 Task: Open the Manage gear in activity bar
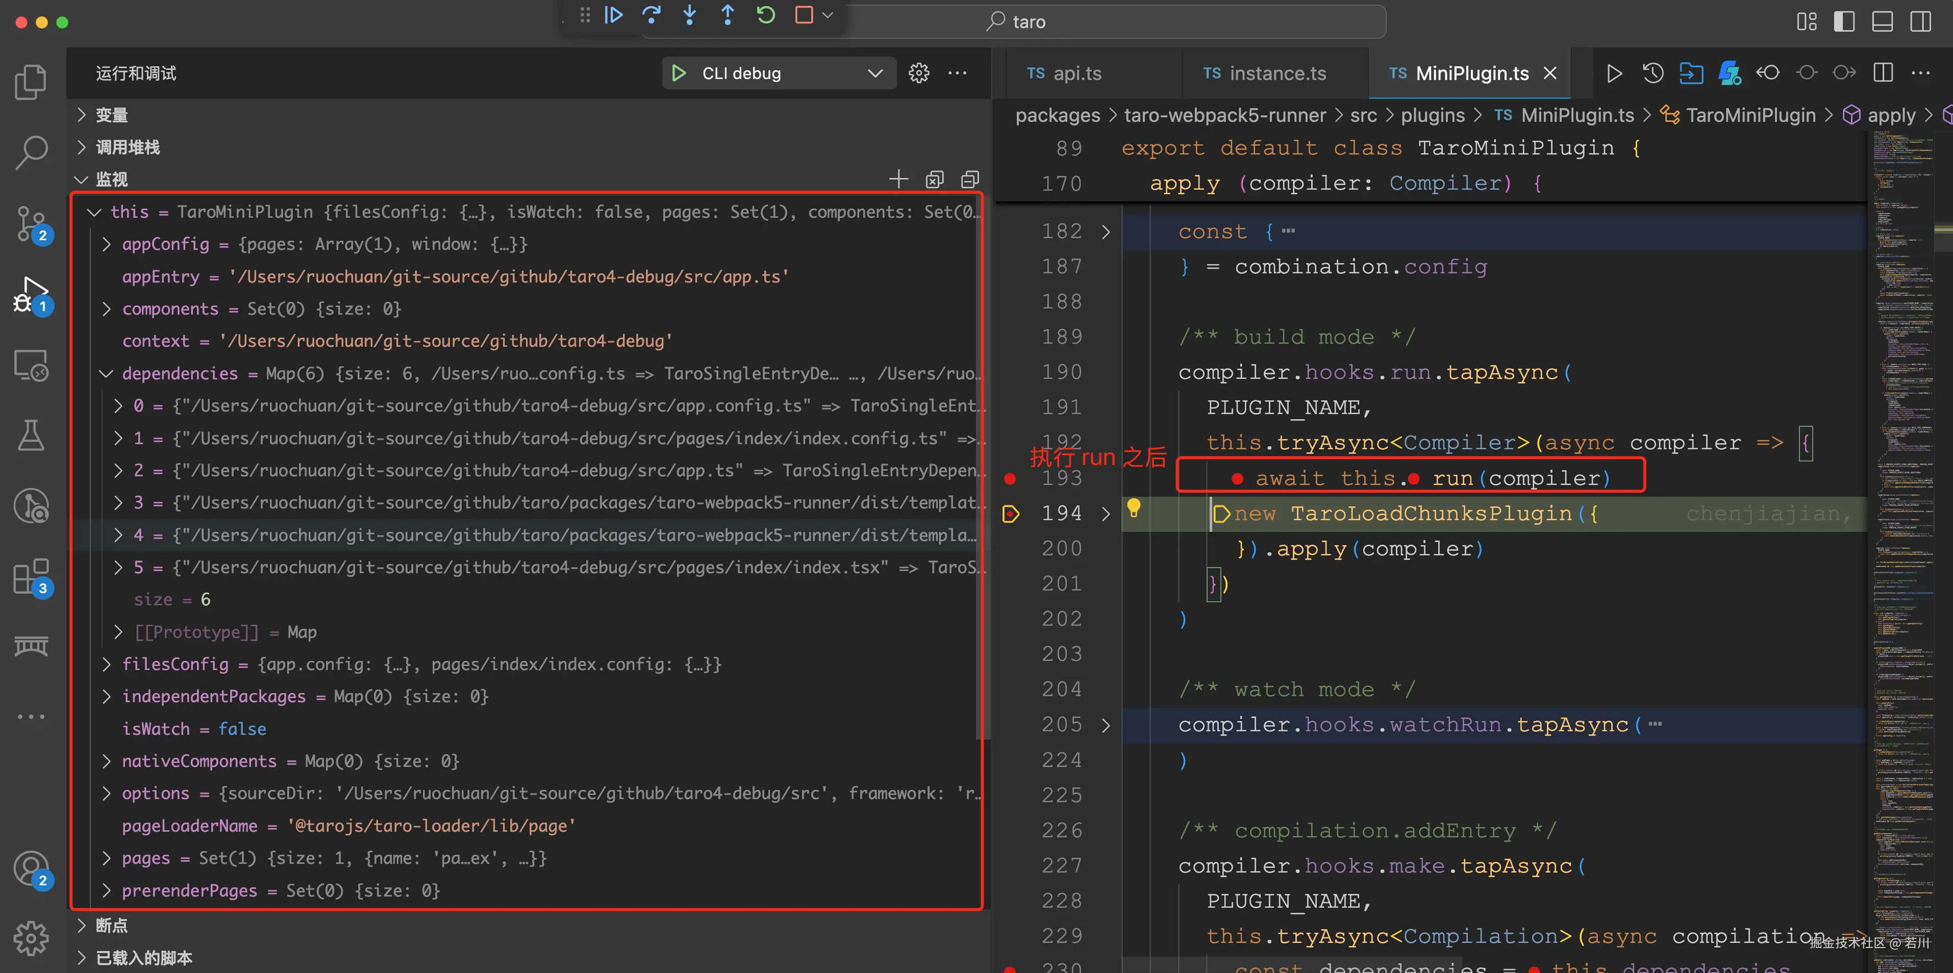pos(31,939)
